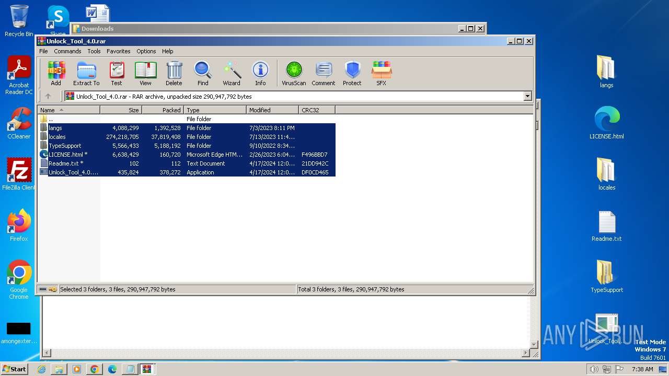Image resolution: width=669 pixels, height=376 pixels.
Task: Click the key password icon in status bar
Action: click(53, 289)
